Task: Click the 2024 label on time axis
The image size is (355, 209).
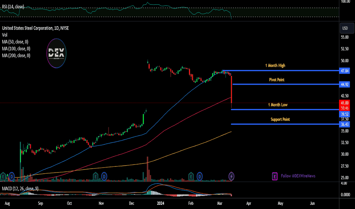Action: (160, 203)
